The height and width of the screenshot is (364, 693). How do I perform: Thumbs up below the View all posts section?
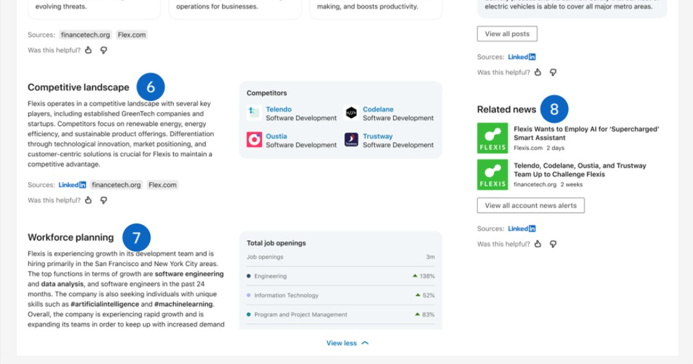click(x=538, y=72)
